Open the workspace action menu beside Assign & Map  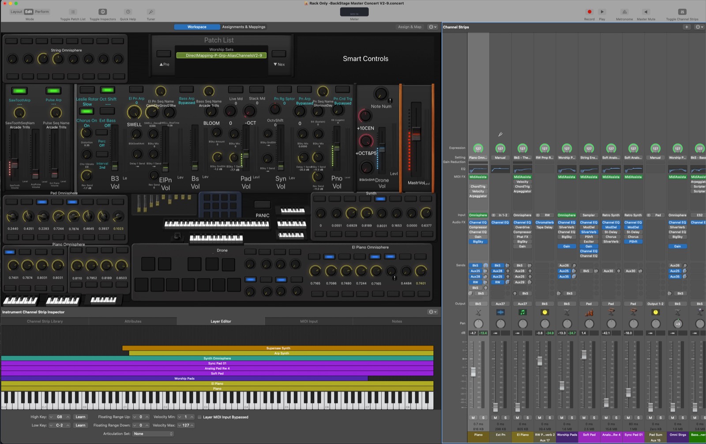click(432, 27)
